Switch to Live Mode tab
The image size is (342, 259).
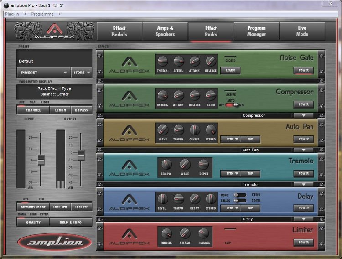click(x=302, y=31)
